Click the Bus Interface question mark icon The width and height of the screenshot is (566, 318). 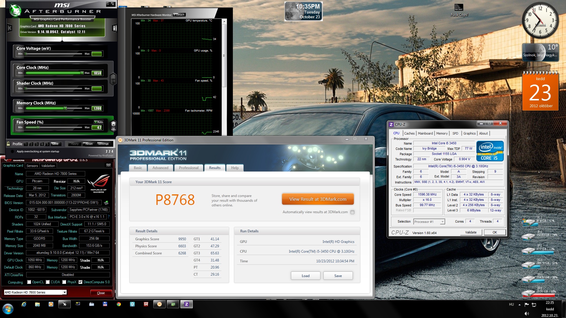point(108,217)
